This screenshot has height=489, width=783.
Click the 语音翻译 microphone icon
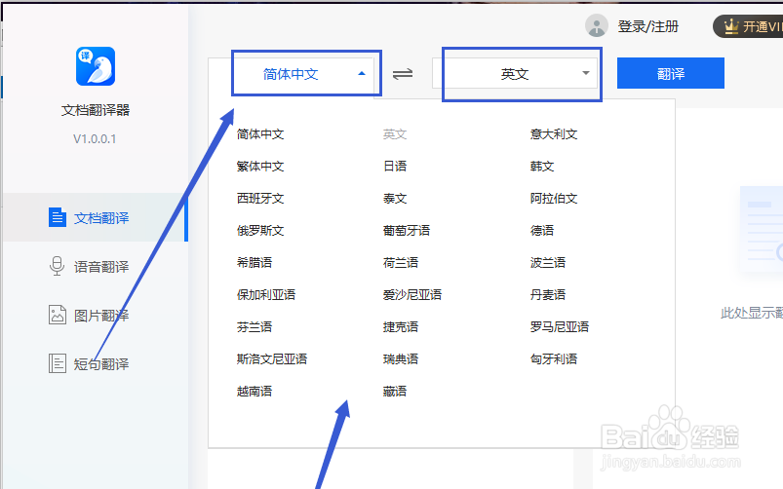coord(57,266)
